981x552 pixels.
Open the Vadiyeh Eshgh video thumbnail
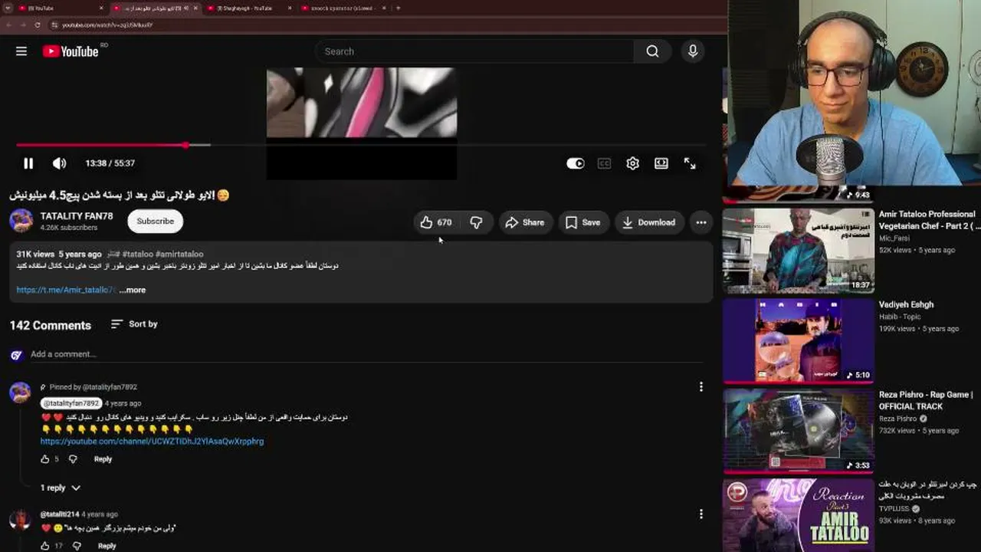(799, 341)
